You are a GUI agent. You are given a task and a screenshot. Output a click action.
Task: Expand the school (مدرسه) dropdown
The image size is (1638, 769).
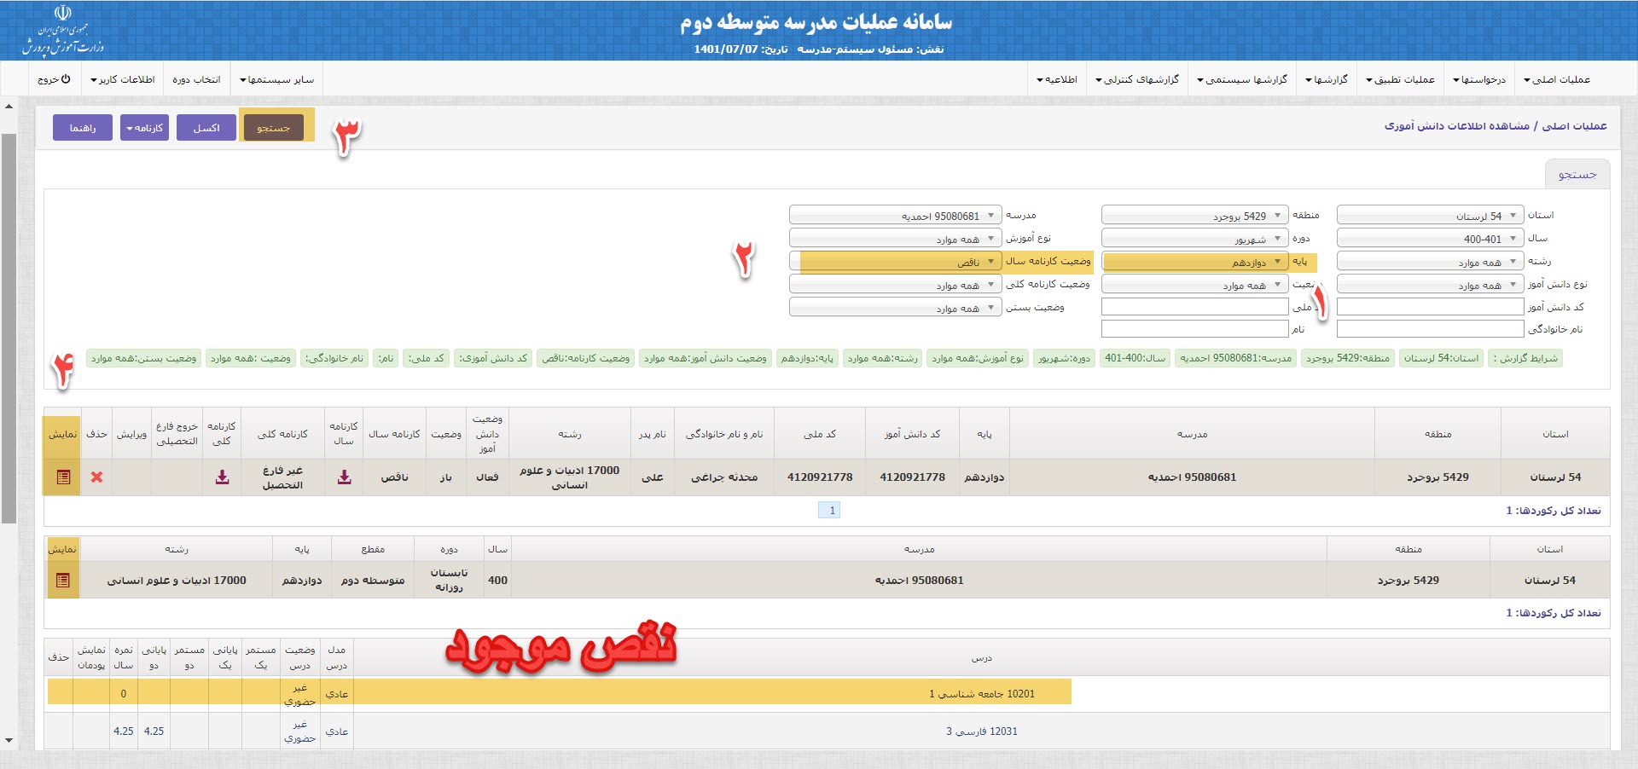(895, 216)
